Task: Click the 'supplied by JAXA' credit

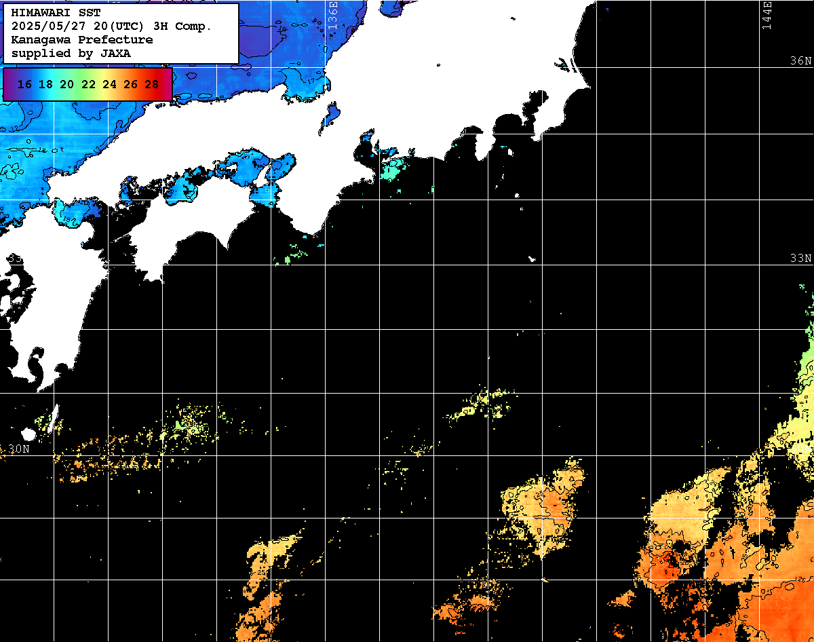Action: click(71, 53)
